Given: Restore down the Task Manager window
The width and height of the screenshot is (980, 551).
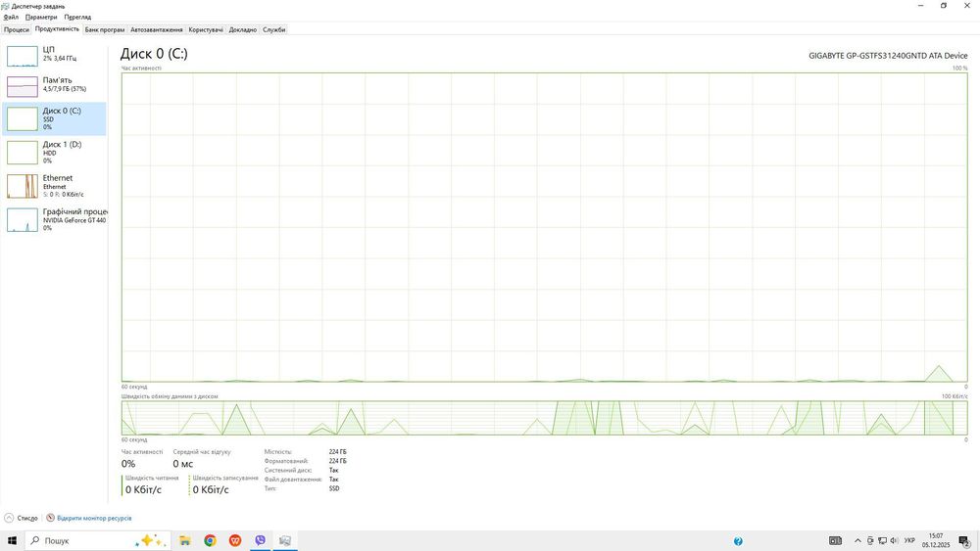Looking at the screenshot, I should pos(943,6).
